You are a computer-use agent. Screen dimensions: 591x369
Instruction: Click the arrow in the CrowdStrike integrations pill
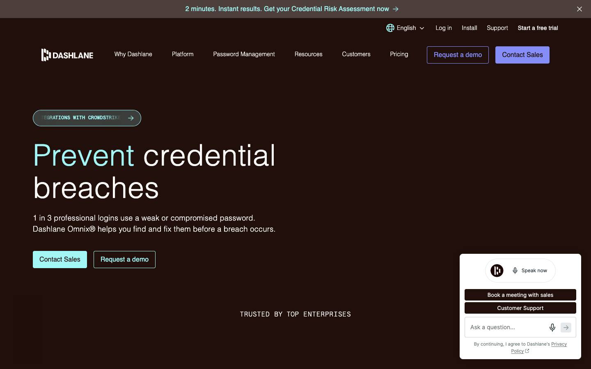131,118
